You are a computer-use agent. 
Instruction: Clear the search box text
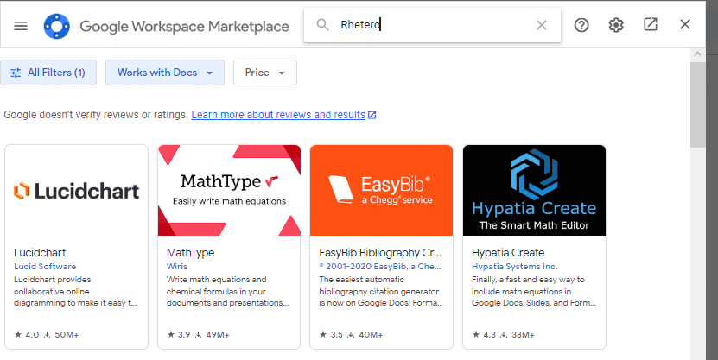click(542, 25)
